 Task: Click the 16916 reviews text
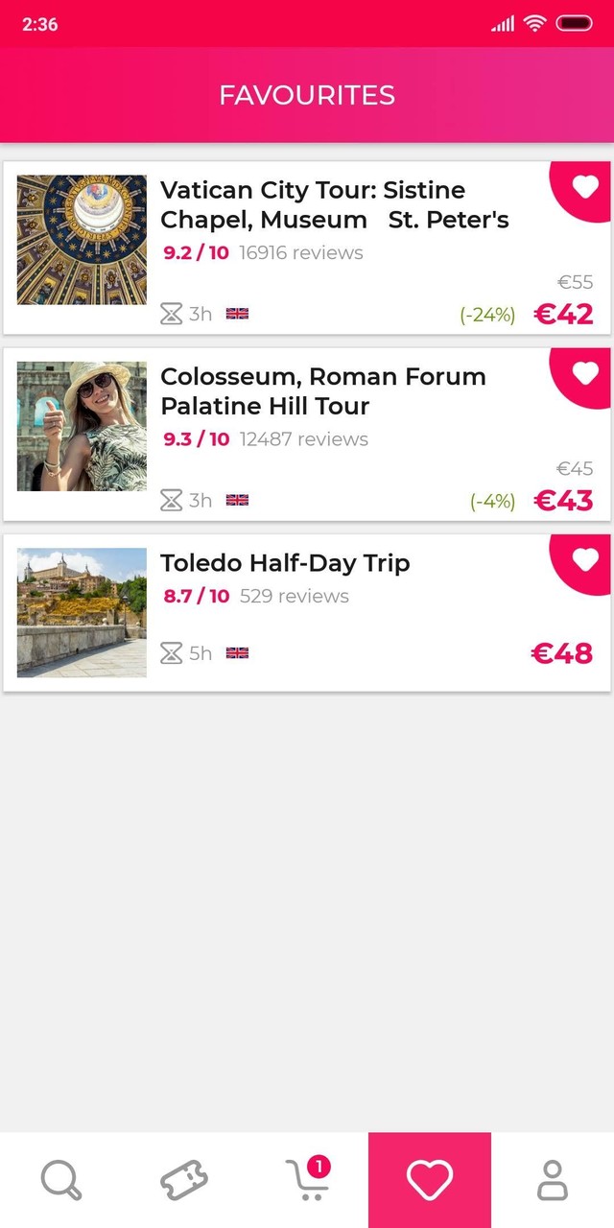click(x=301, y=253)
